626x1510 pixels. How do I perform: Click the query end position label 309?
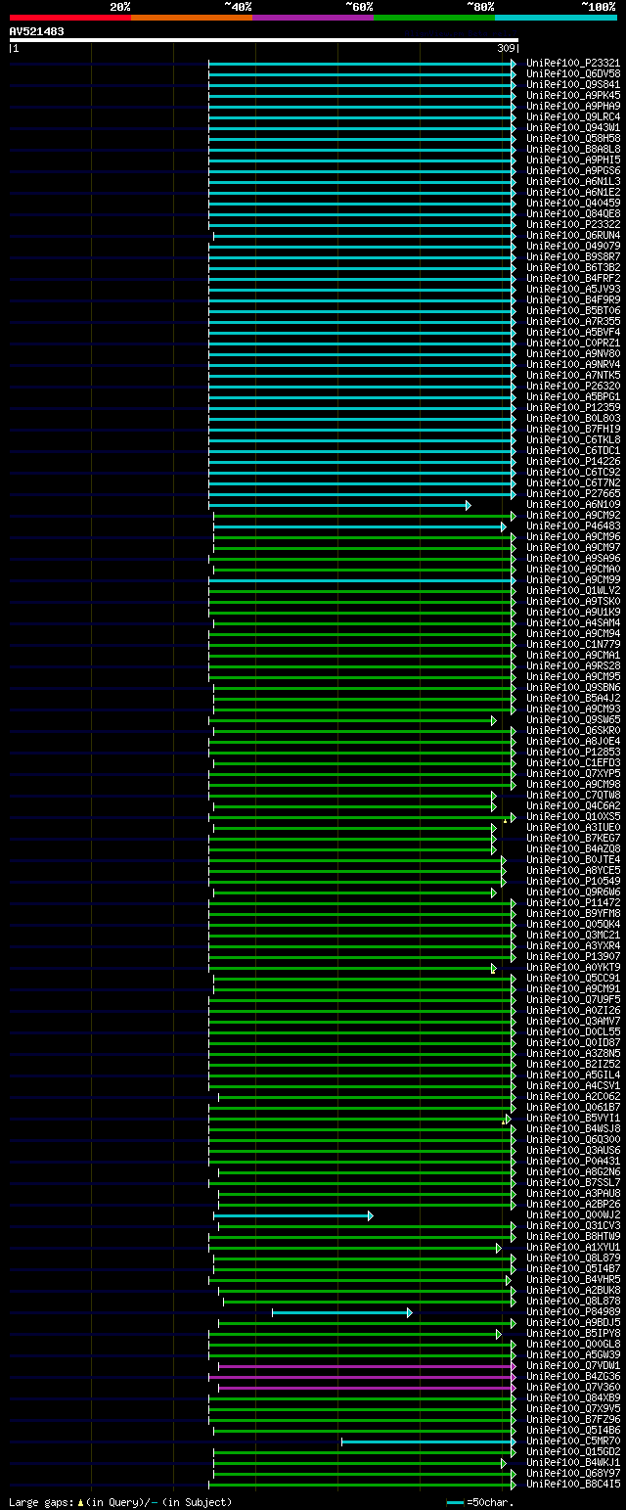[x=507, y=48]
